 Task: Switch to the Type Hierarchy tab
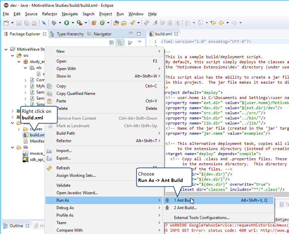click(70, 34)
